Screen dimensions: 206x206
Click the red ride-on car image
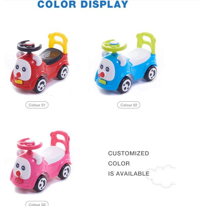coord(39,63)
